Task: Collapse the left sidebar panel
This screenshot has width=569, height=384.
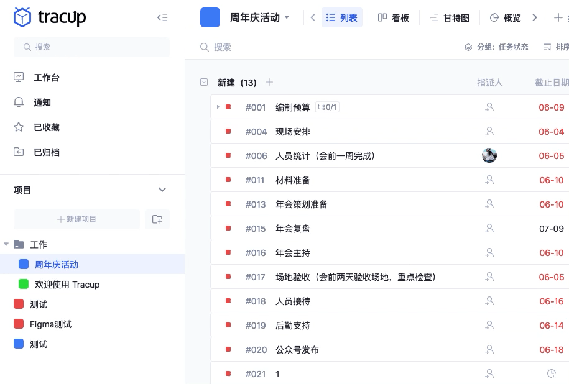Action: pos(162,17)
